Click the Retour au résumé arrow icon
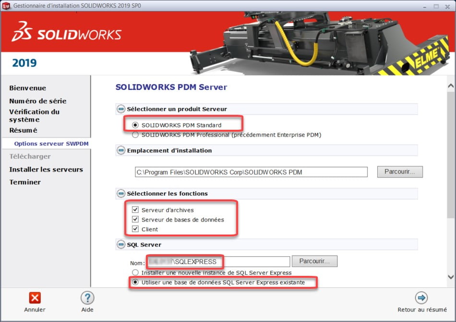This screenshot has height=322, width=456. click(421, 297)
